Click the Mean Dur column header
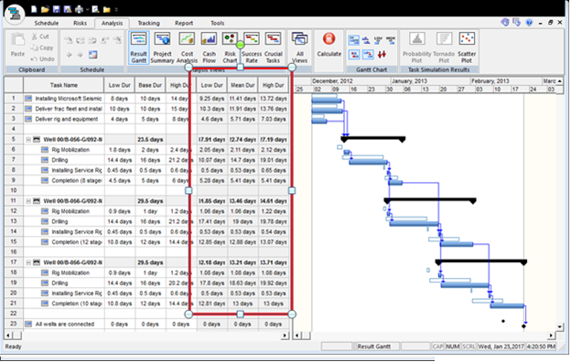Image resolution: width=571 pixels, height=362 pixels. pos(242,85)
